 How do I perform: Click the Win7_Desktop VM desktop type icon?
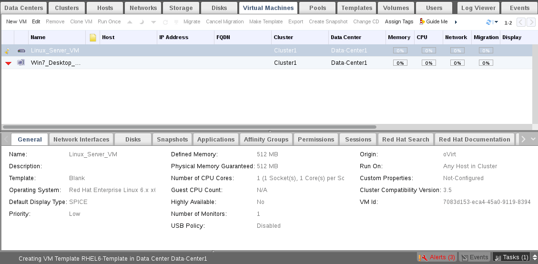click(21, 62)
